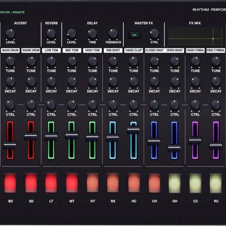The height and width of the screenshot is (226, 226).
Task: Select the MID TOM label
Action: pos(72,50)
